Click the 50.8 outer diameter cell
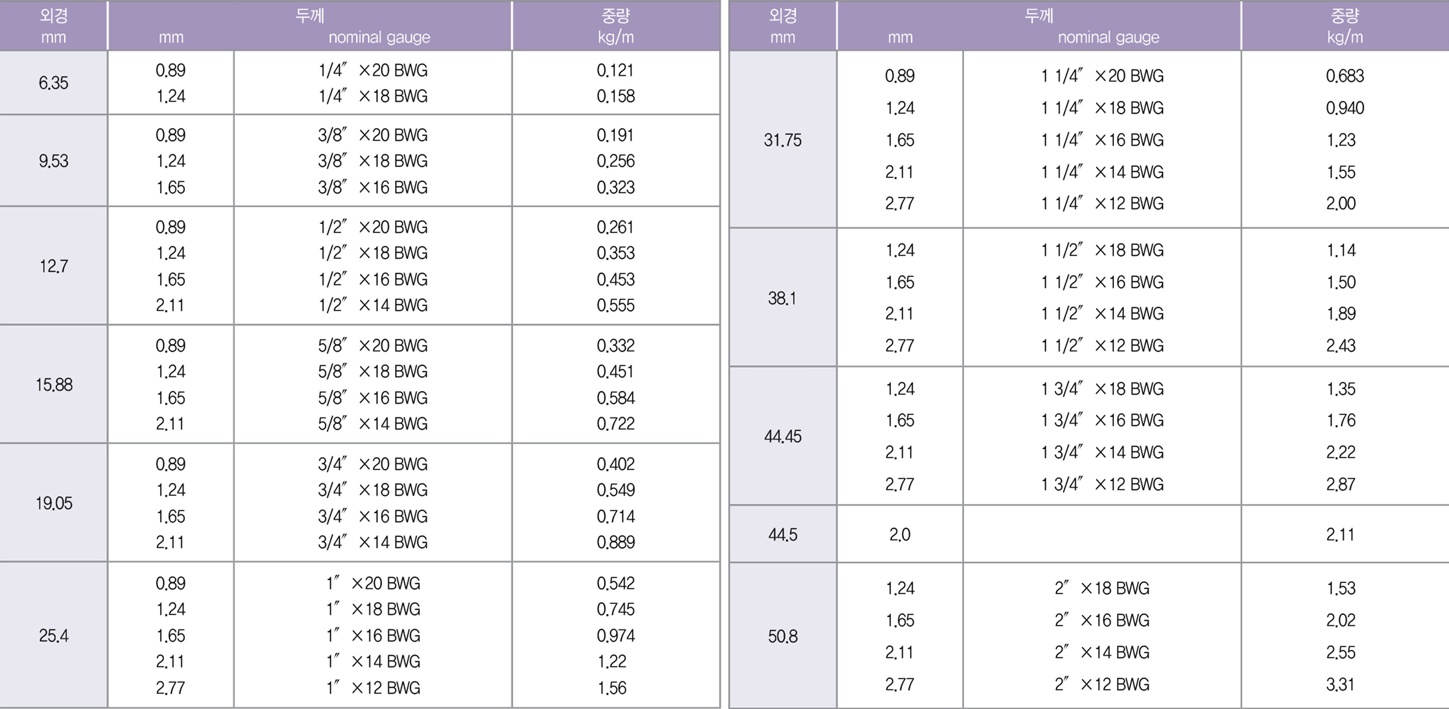This screenshot has height=709, width=1449. tap(782, 636)
